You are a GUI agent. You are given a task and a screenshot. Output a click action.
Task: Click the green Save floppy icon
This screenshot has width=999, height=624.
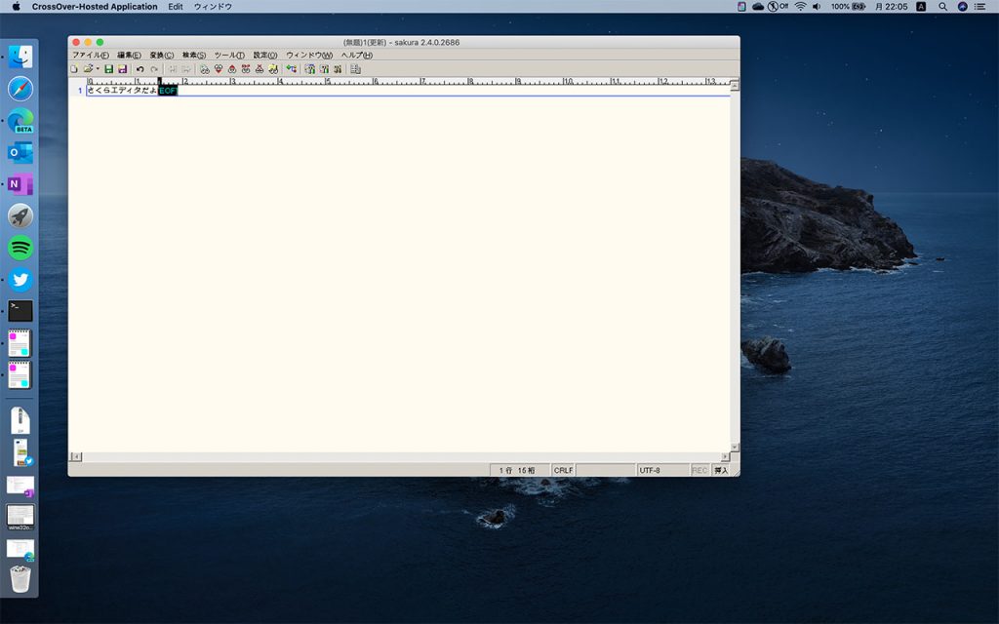(x=109, y=69)
